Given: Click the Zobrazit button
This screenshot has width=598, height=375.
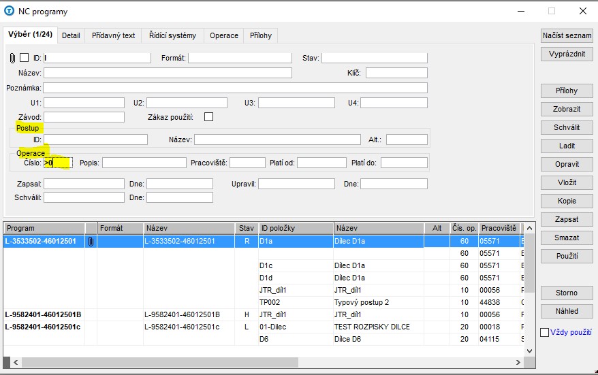Looking at the screenshot, I should (567, 109).
